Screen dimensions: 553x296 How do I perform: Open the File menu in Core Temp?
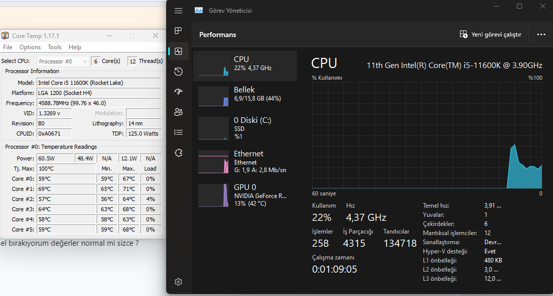click(x=8, y=47)
